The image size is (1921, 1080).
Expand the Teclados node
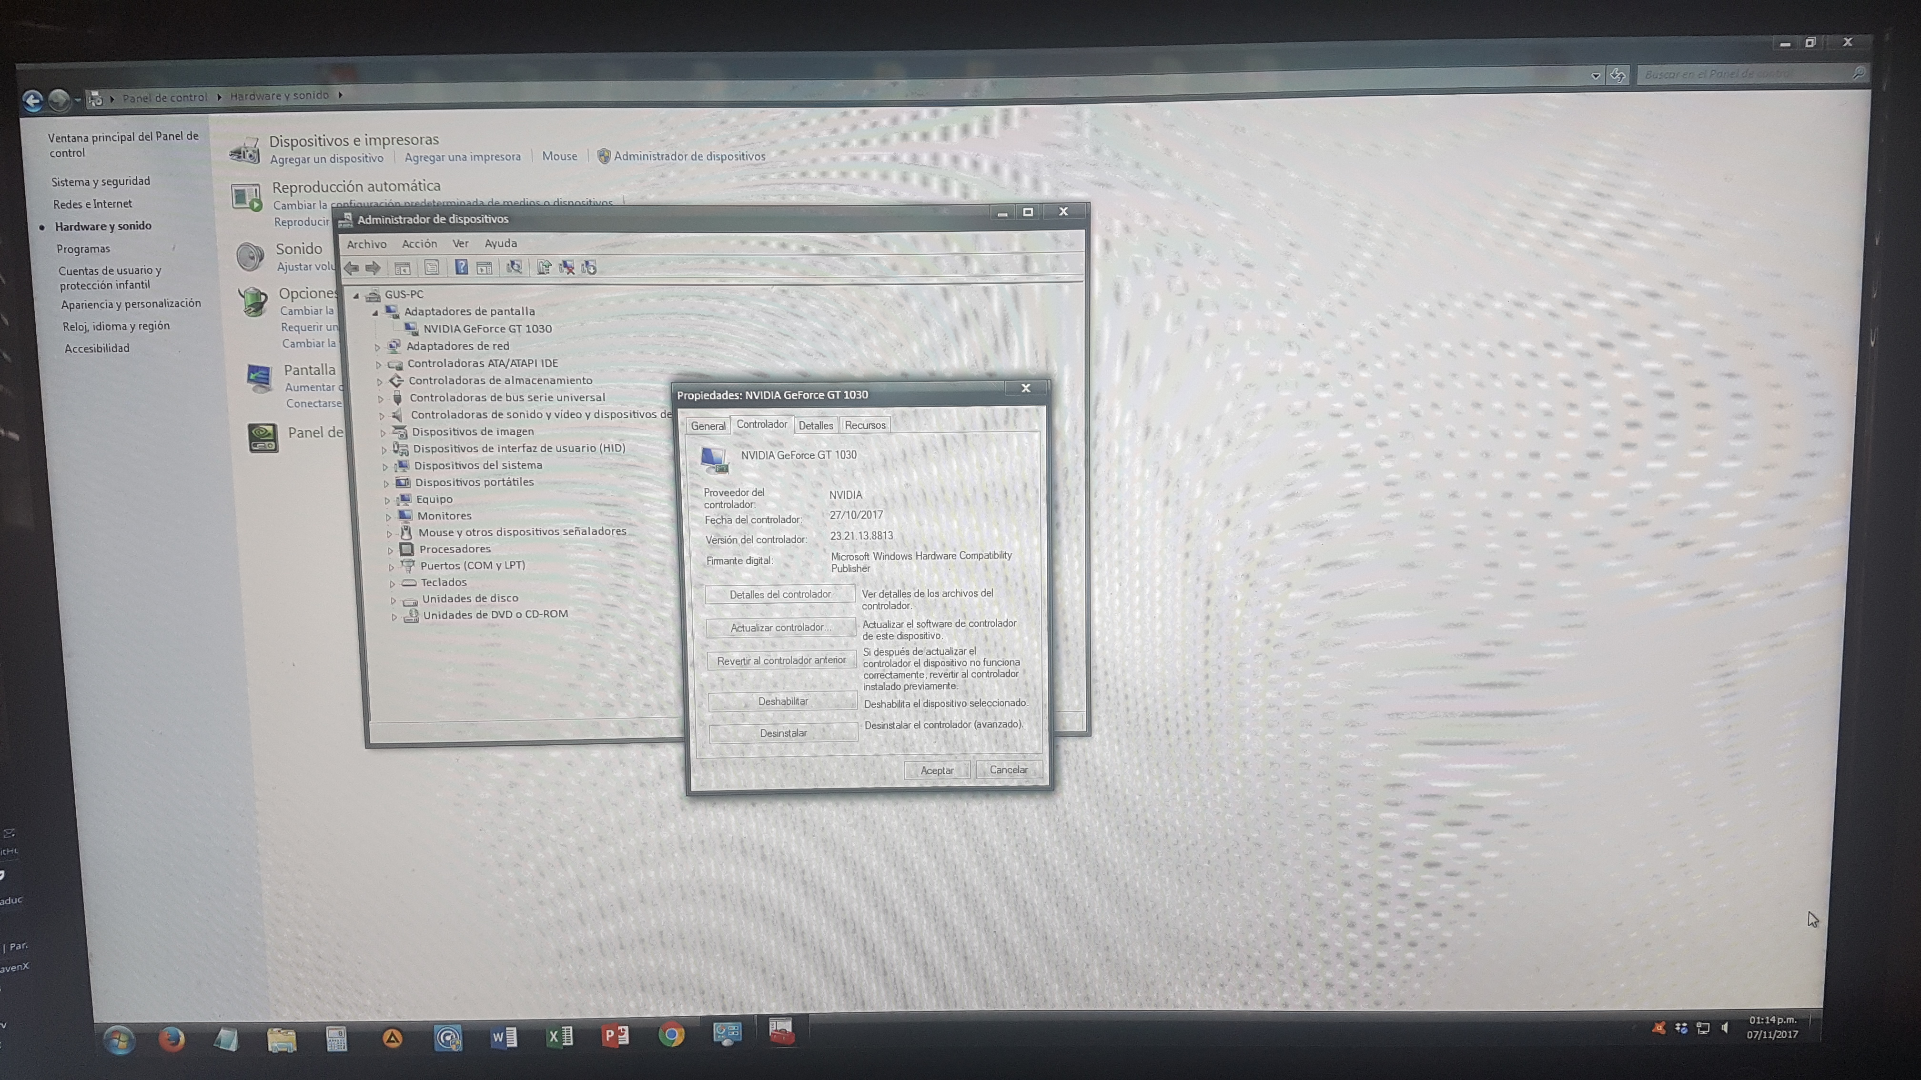(x=392, y=584)
